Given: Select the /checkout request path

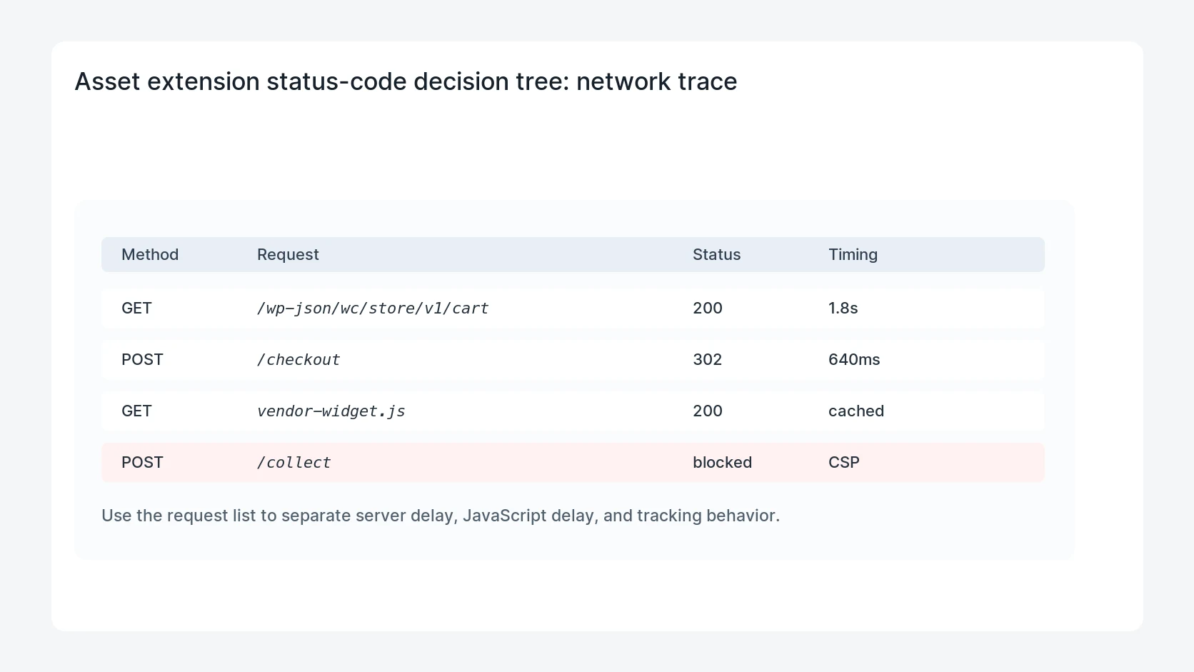Looking at the screenshot, I should (298, 360).
